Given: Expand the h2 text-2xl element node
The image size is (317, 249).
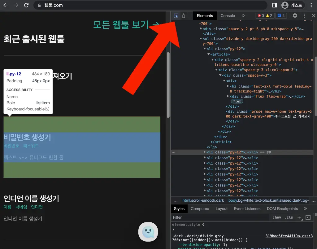Looking at the screenshot, I should click(228, 86).
